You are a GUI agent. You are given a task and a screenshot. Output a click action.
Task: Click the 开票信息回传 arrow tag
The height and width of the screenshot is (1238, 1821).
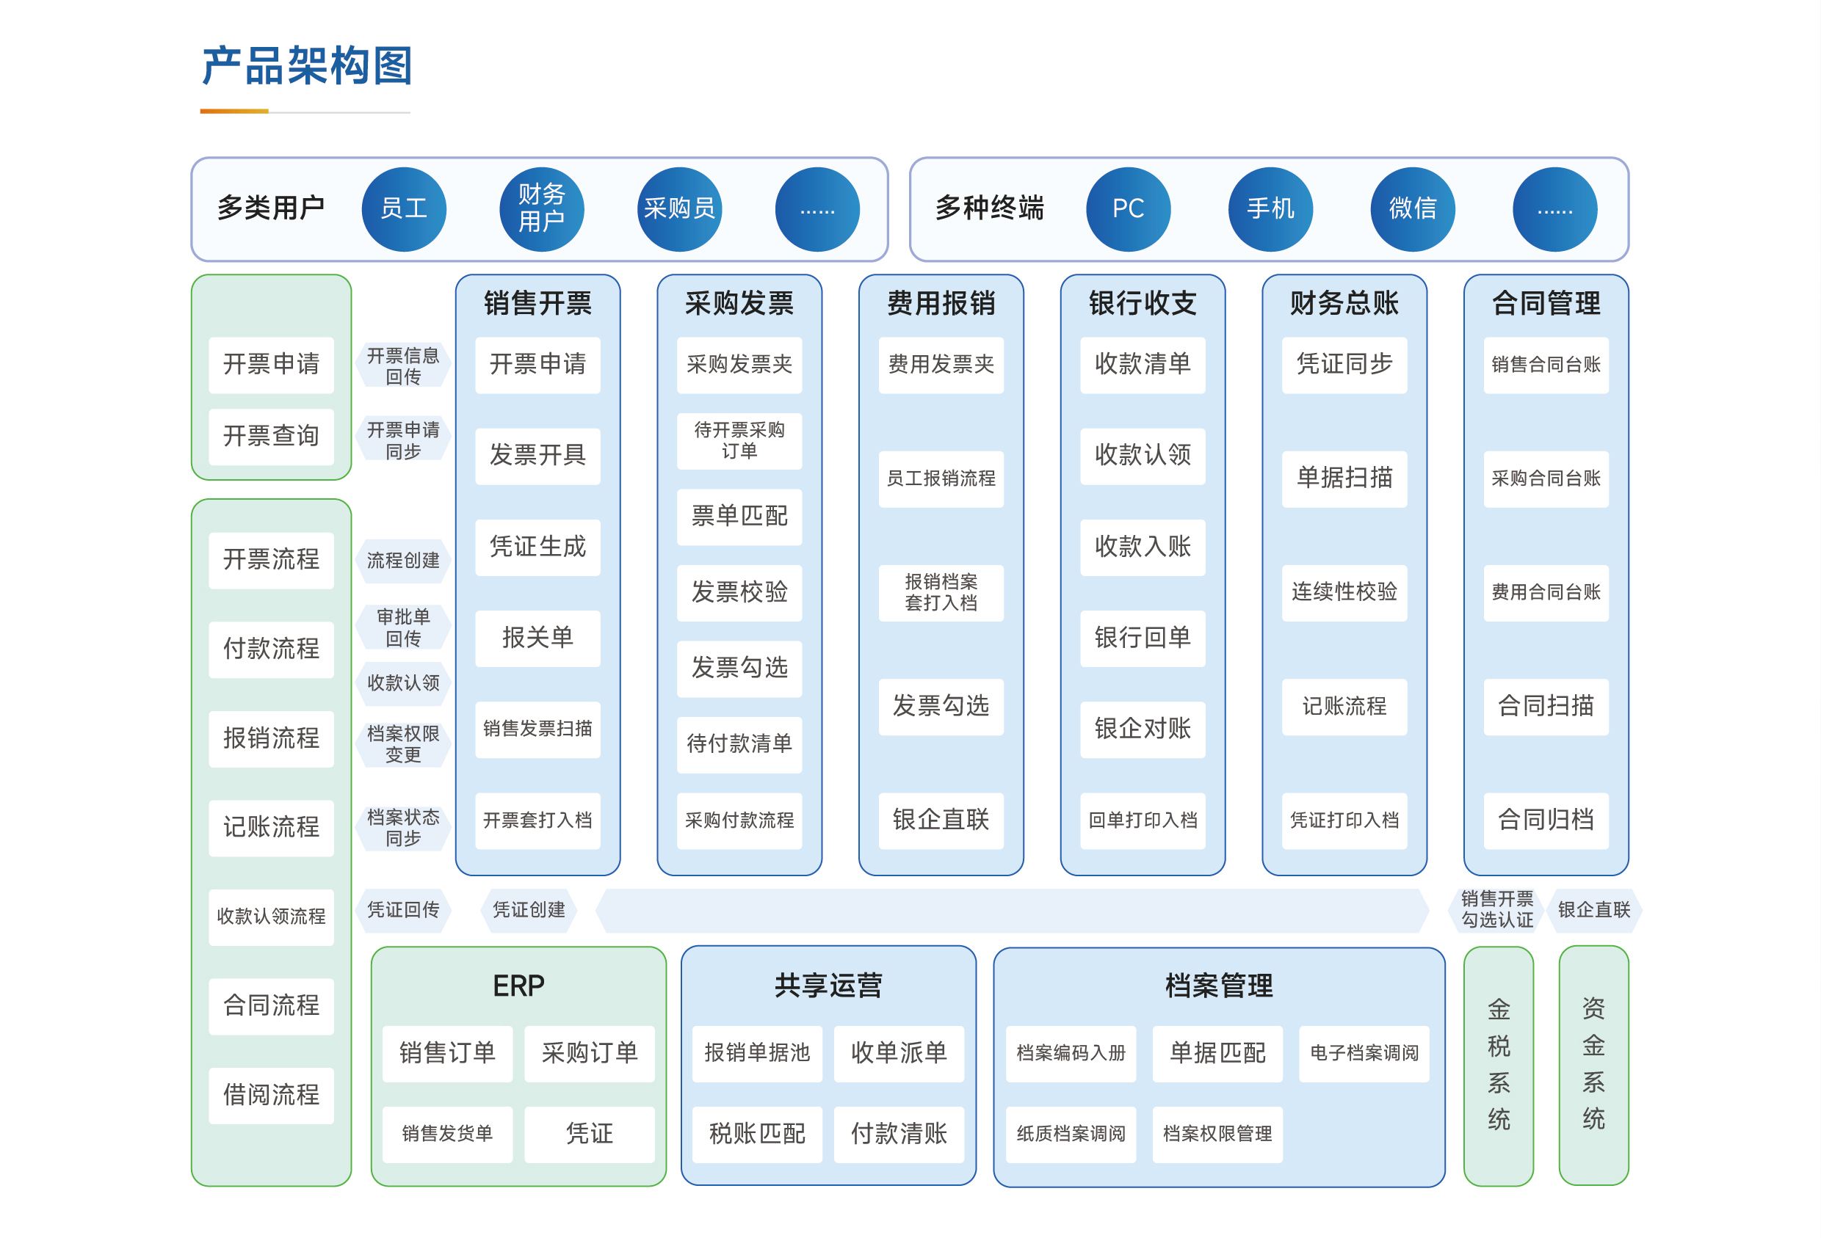(404, 365)
